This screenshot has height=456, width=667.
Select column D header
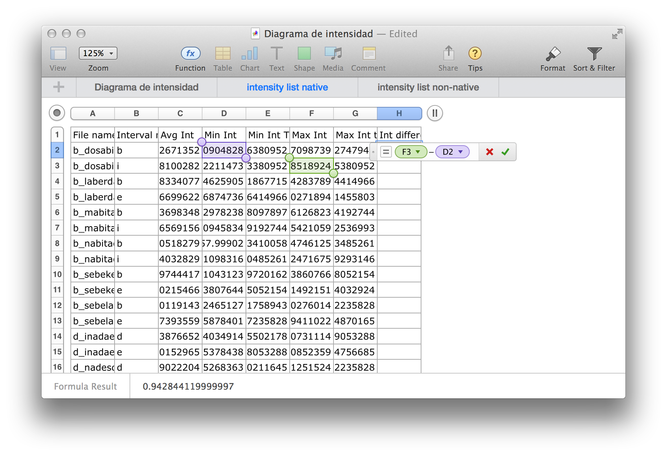point(224,113)
